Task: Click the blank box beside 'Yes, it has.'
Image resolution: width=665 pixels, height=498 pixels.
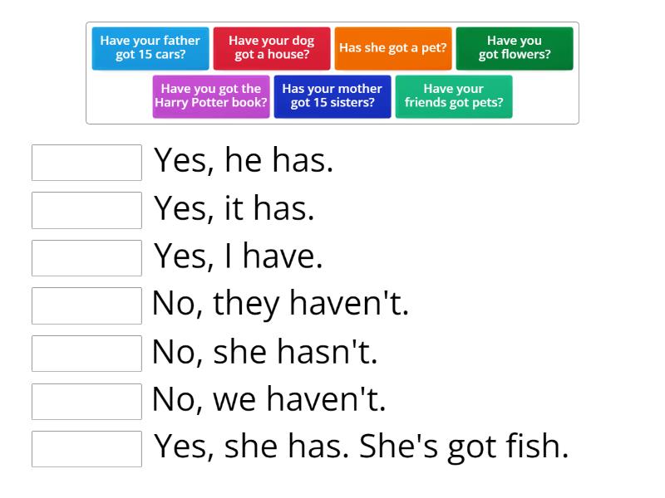Action: [86, 210]
